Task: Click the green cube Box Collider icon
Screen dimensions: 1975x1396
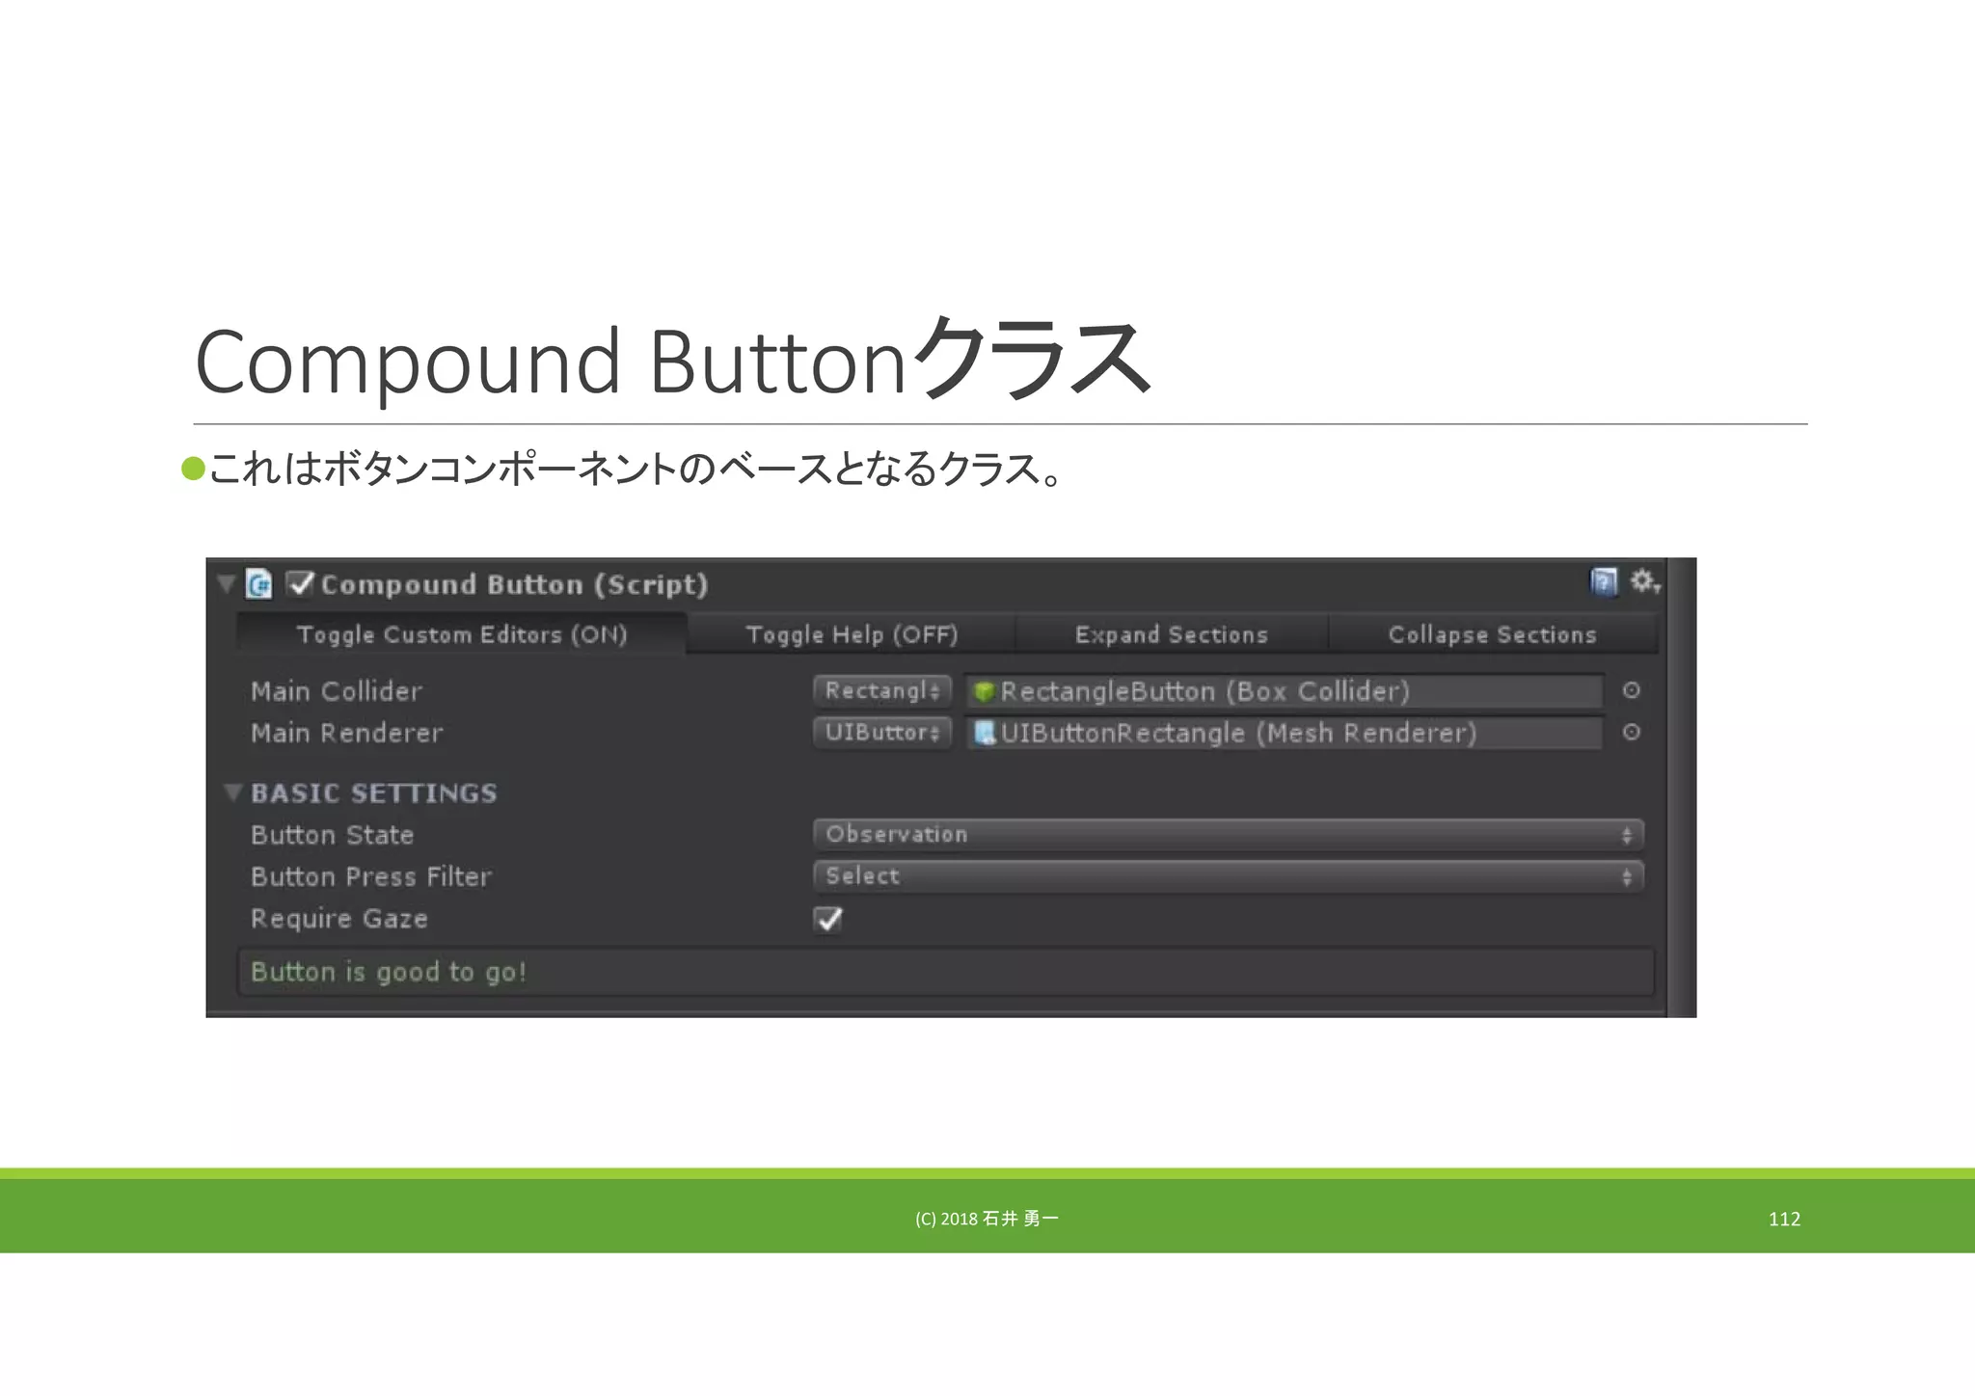Action: coord(984,691)
